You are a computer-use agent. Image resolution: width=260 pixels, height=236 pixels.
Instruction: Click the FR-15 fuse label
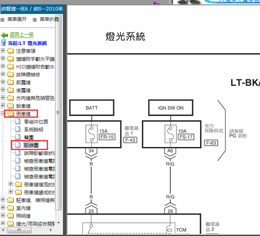tap(107, 137)
